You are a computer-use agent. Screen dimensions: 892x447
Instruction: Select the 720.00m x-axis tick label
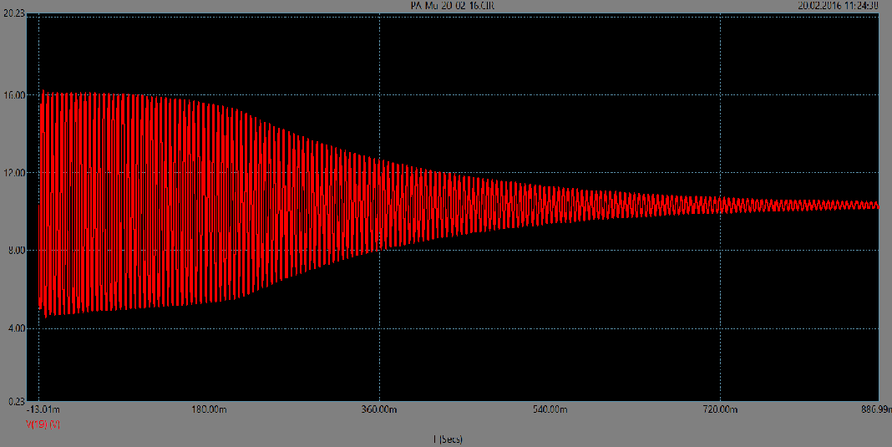(x=720, y=410)
